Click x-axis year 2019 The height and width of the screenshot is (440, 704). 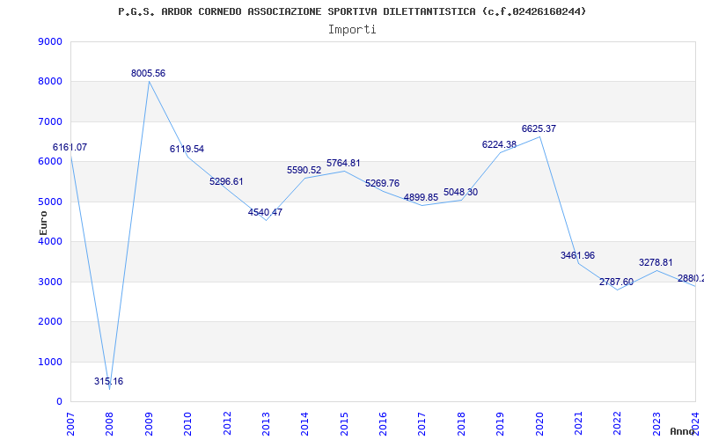(x=500, y=423)
